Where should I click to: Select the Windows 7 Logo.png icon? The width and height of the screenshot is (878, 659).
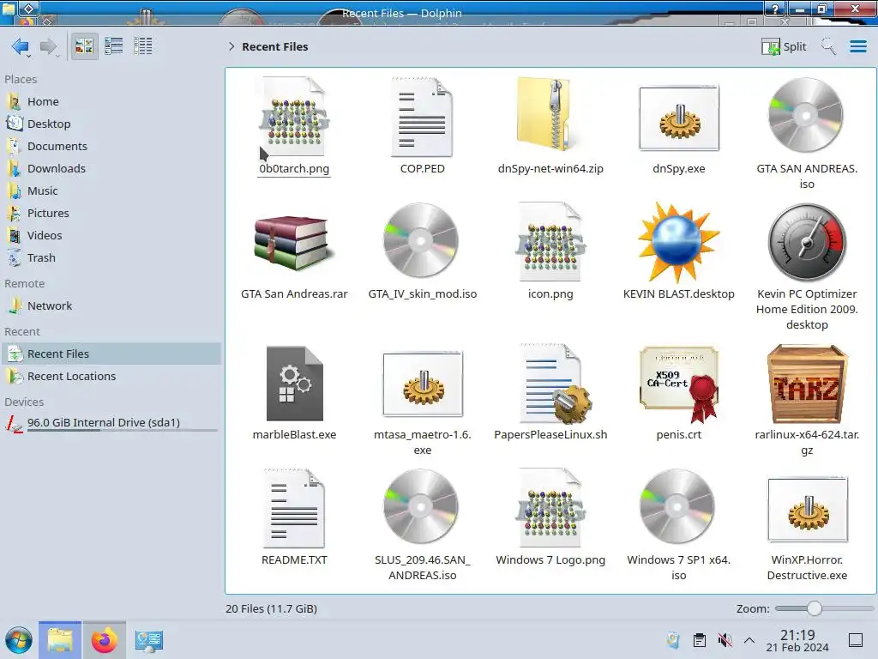point(550,508)
